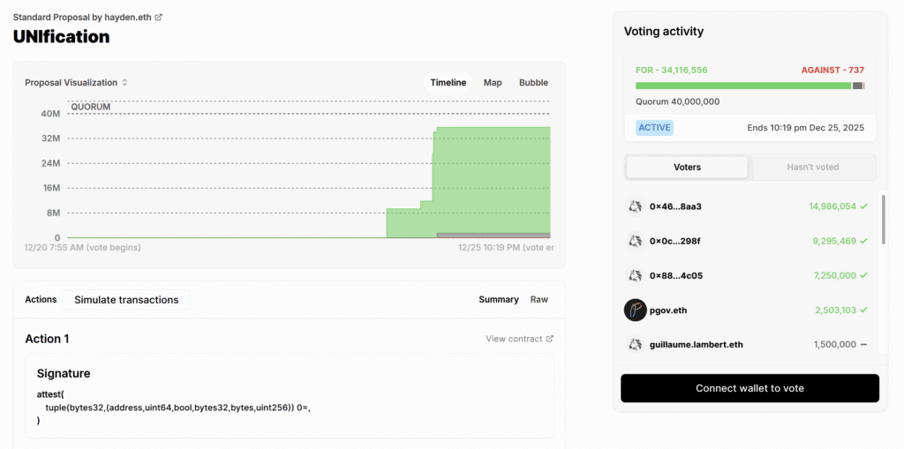904x449 pixels.
Task: Click Connect wallet to vote button
Action: click(x=750, y=388)
